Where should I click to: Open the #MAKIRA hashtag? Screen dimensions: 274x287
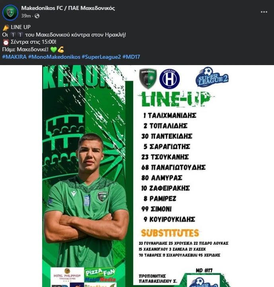[14, 57]
